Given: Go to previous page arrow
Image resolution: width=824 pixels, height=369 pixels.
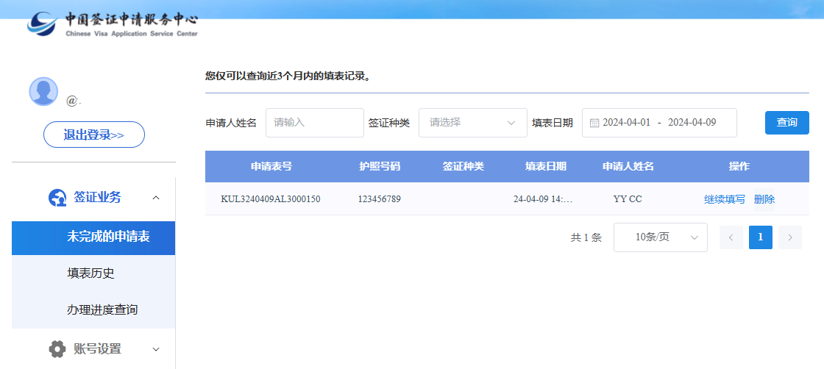Looking at the screenshot, I should tap(731, 237).
